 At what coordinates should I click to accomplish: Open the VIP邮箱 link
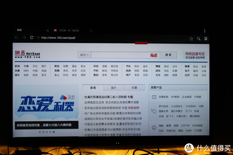(x=175, y=97)
